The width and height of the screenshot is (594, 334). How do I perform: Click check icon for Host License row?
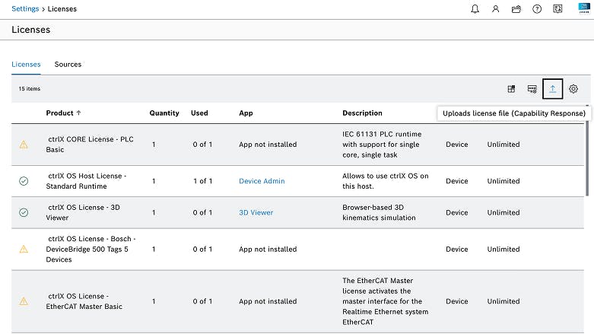(x=24, y=181)
